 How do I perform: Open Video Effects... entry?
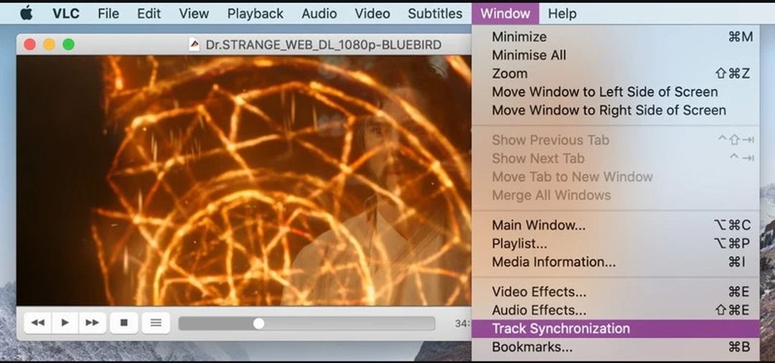point(616,292)
